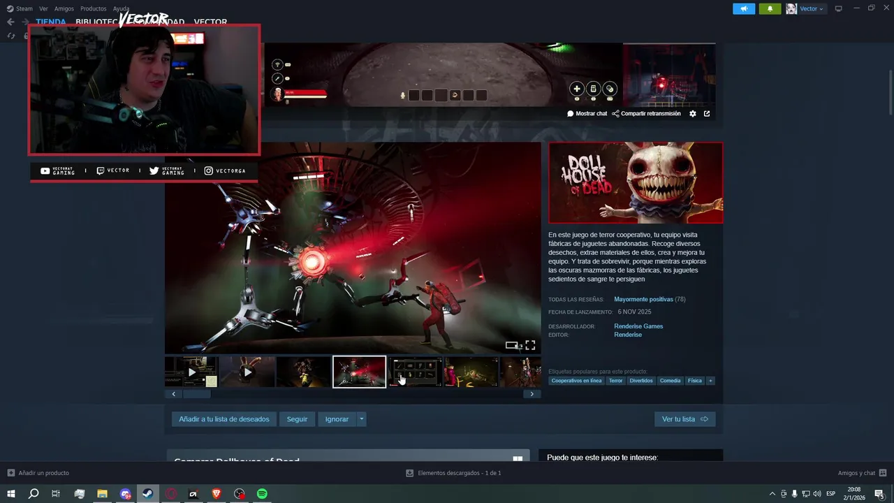This screenshot has height=503, width=894.
Task: Click the Dollhouse of Dead header image
Action: (636, 182)
